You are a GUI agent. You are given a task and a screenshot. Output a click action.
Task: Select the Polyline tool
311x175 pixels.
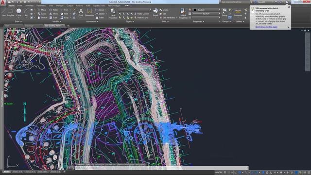[11, 13]
